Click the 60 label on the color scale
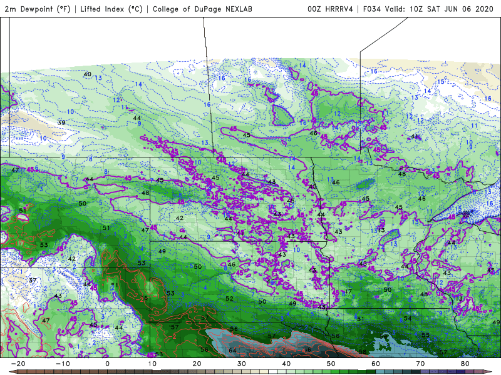The image size is (501, 375). (376, 364)
